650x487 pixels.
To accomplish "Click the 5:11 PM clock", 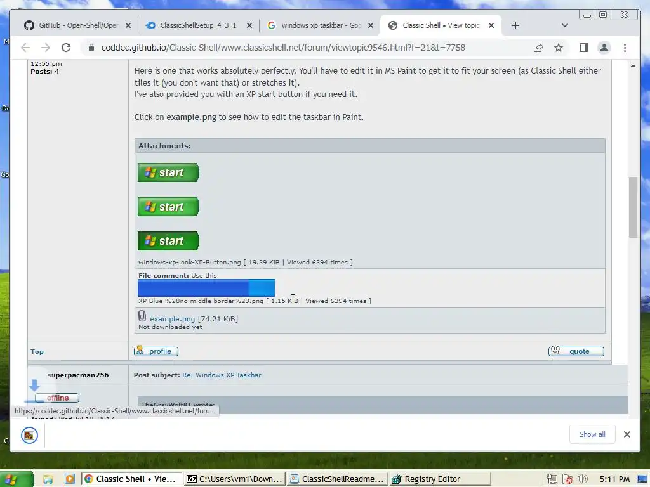I will 614,479.
